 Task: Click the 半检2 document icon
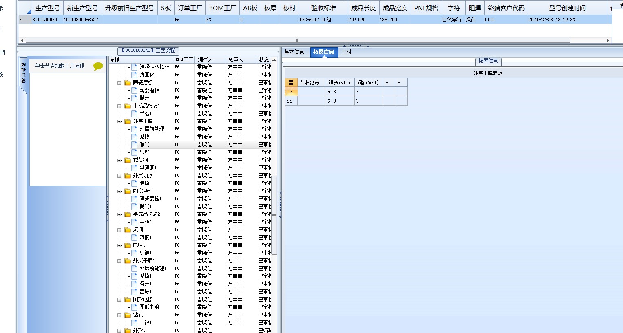click(x=134, y=222)
